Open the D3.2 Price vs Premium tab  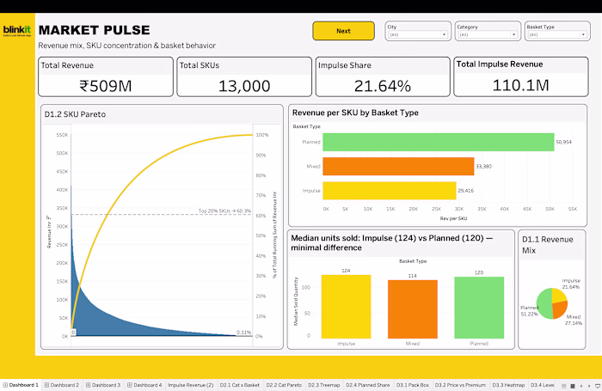460,385
